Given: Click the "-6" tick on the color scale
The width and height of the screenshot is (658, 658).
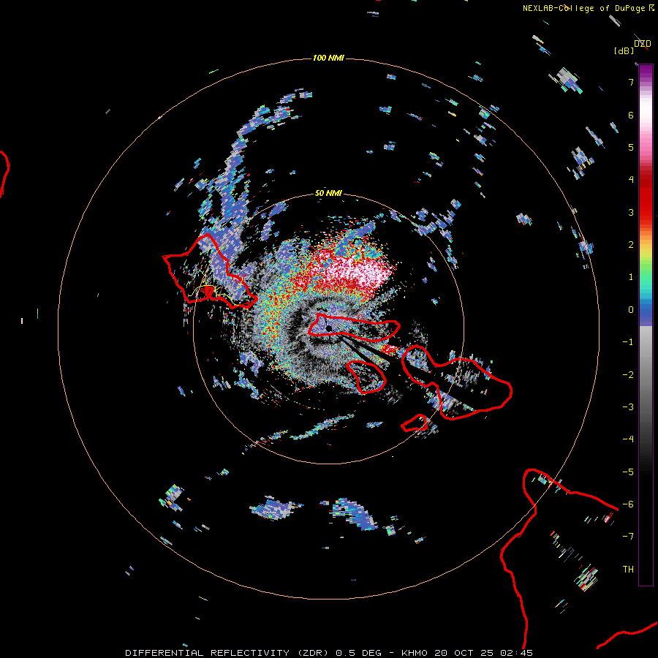Looking at the screenshot, I should [628, 504].
